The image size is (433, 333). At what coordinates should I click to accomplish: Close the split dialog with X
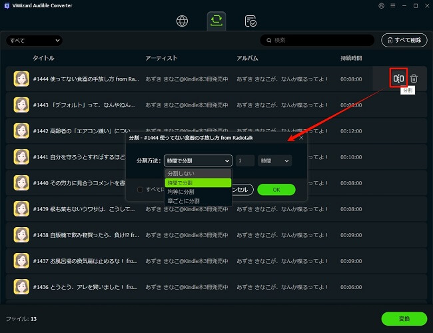[x=301, y=138]
